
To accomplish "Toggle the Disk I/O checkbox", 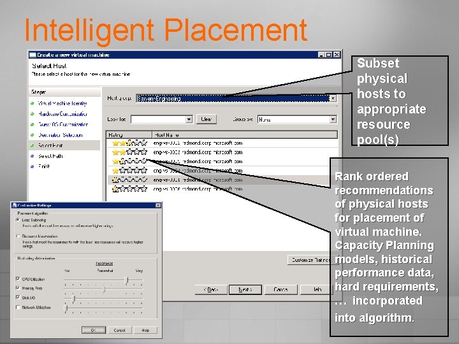I will (x=18, y=297).
